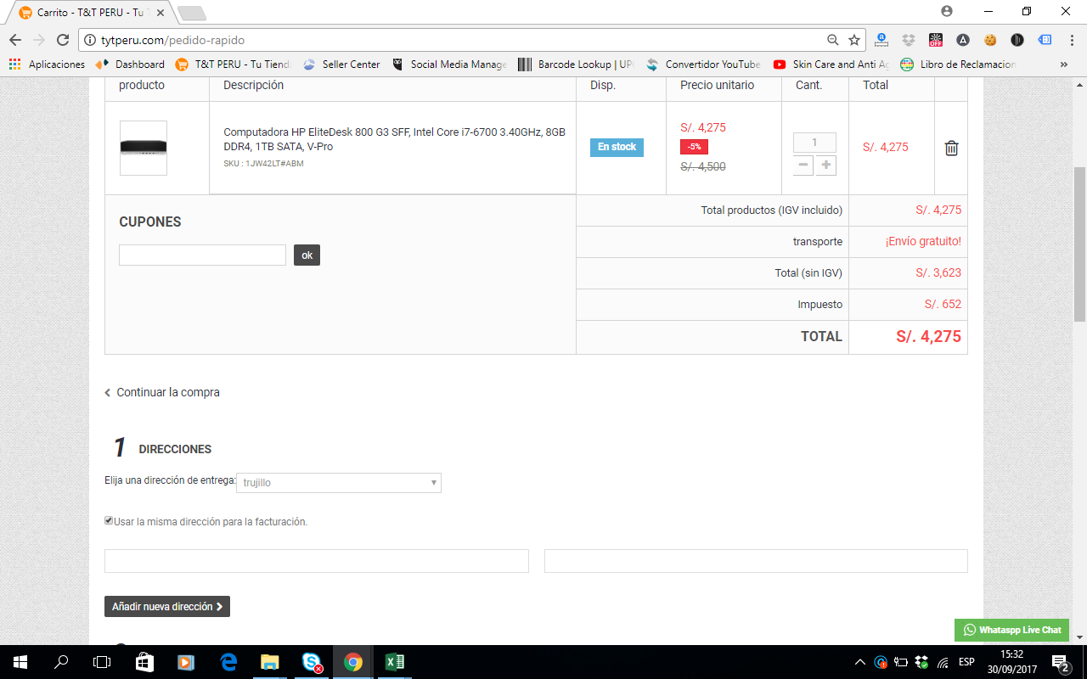The image size is (1087, 679).
Task: Click the Chrome profile user icon
Action: pyautogui.click(x=947, y=11)
